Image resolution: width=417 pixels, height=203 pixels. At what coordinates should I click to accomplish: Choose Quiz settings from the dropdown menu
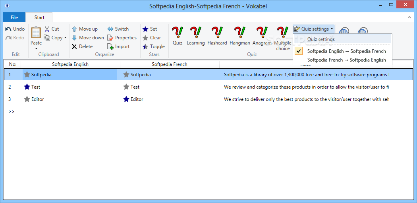point(342,39)
